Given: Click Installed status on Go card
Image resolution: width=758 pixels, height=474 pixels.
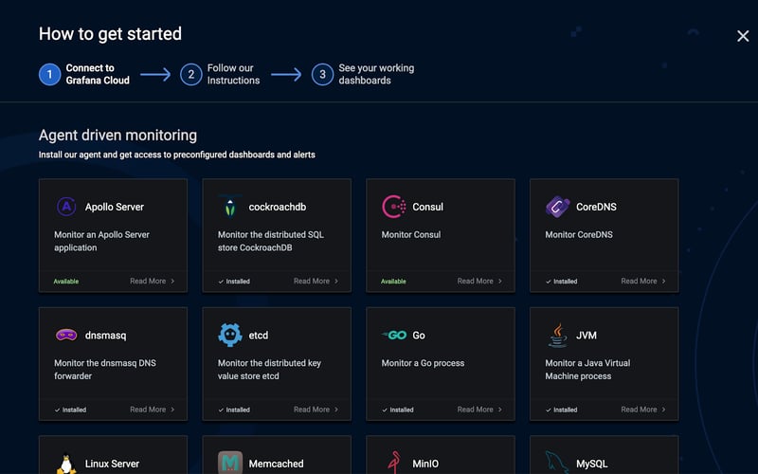Looking at the screenshot, I should 398,410.
